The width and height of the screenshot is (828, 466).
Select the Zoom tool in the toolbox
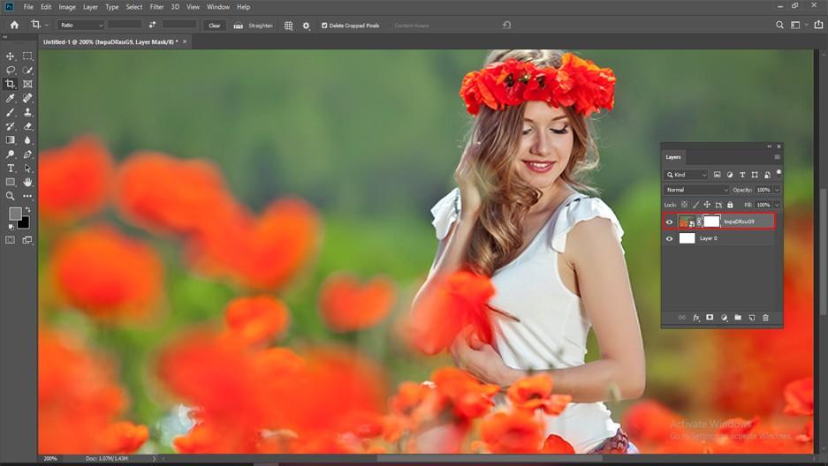10,196
